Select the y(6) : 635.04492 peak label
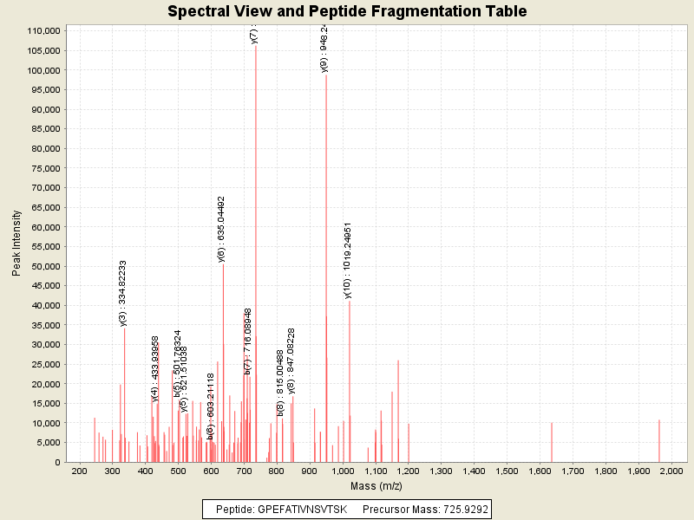This screenshot has width=694, height=520. (x=221, y=229)
